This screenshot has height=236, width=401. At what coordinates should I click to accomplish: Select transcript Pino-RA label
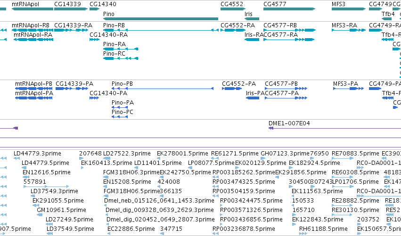[x=115, y=44]
